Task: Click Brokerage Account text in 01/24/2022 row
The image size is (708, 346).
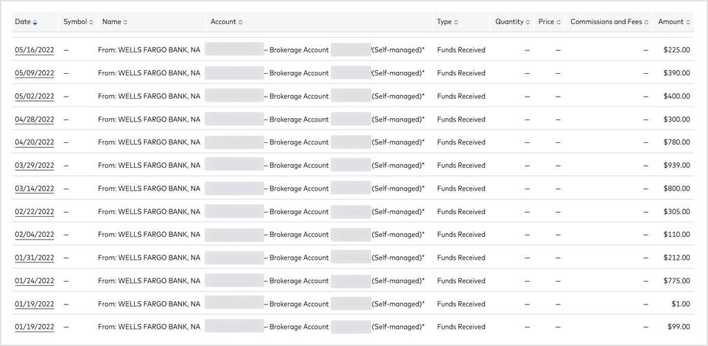Action: click(299, 280)
